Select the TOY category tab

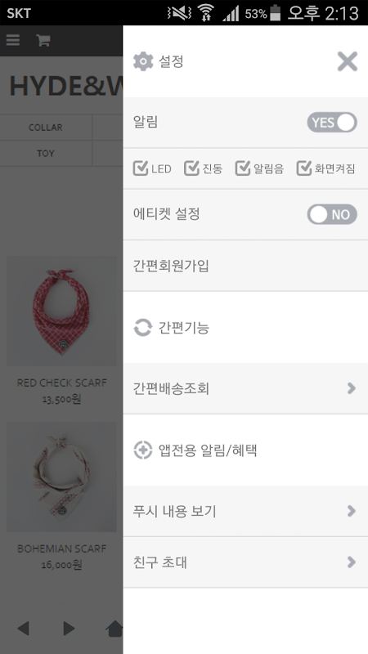[46, 154]
